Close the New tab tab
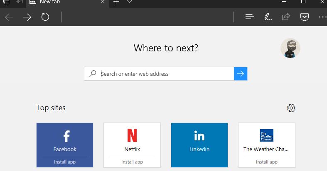 click(x=102, y=2)
